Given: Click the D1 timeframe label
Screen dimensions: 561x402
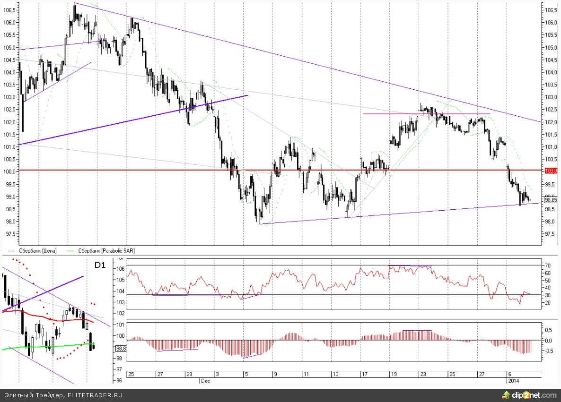Looking at the screenshot, I should [99, 265].
